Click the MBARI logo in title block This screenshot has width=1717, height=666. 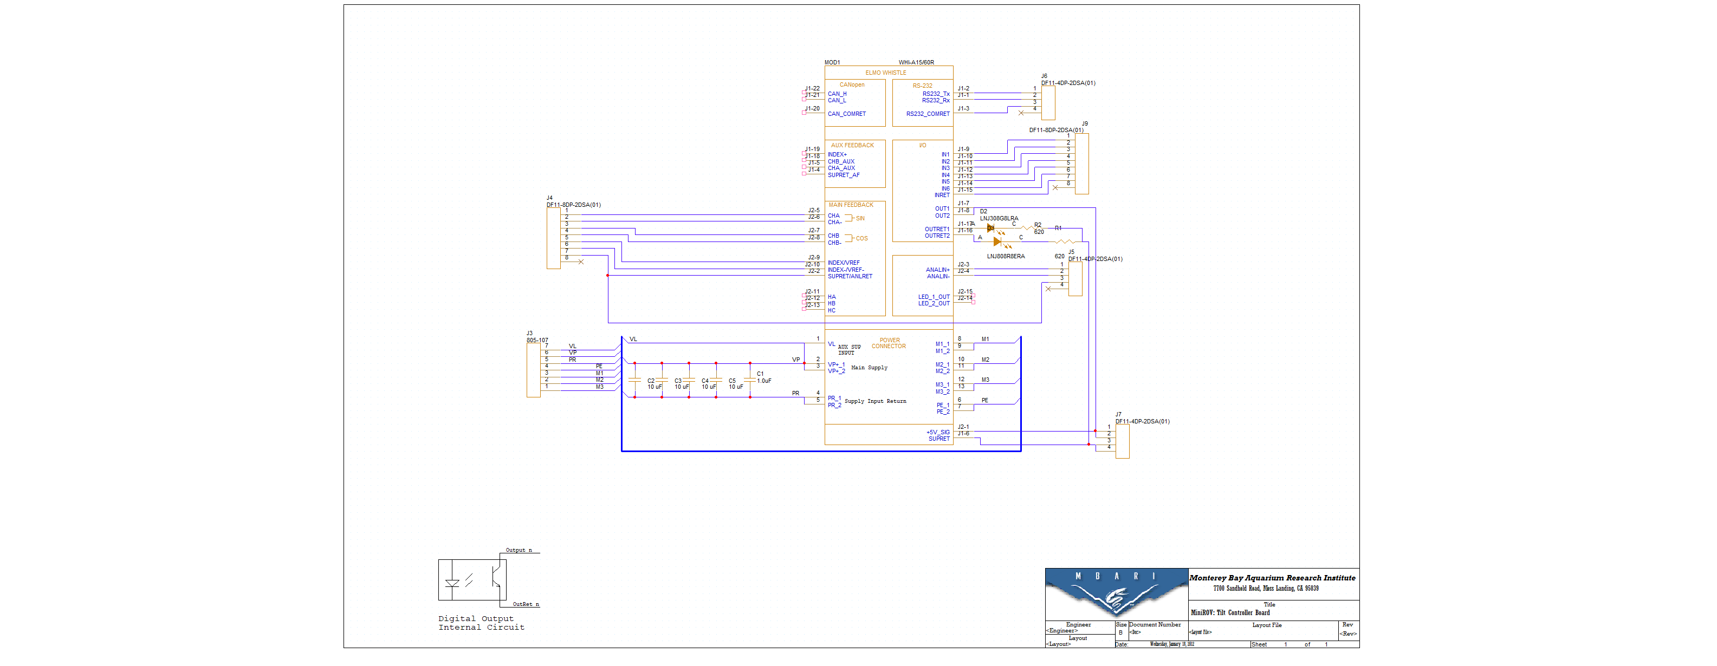(x=1117, y=594)
